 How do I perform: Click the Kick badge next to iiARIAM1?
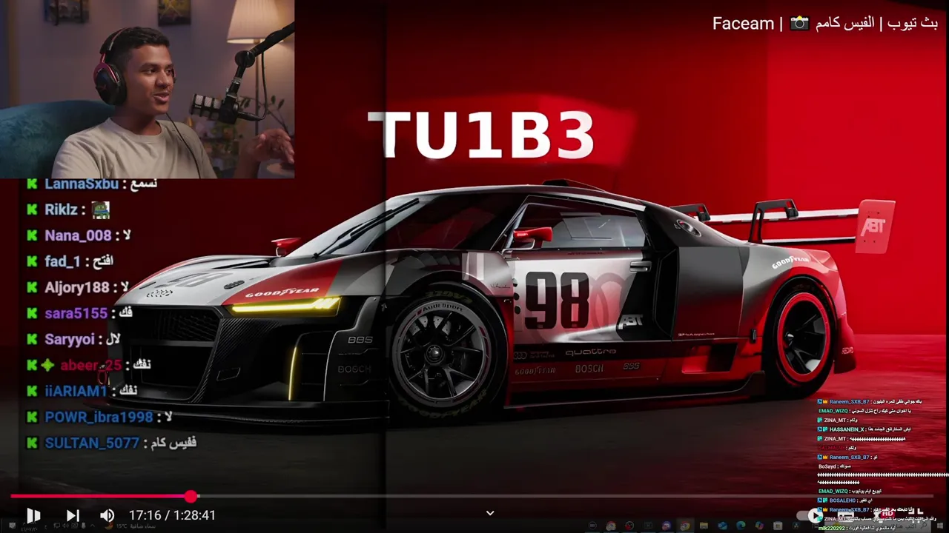pyautogui.click(x=32, y=391)
